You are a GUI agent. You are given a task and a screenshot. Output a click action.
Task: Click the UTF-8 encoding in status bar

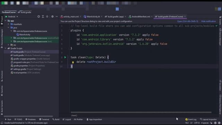click(197, 123)
